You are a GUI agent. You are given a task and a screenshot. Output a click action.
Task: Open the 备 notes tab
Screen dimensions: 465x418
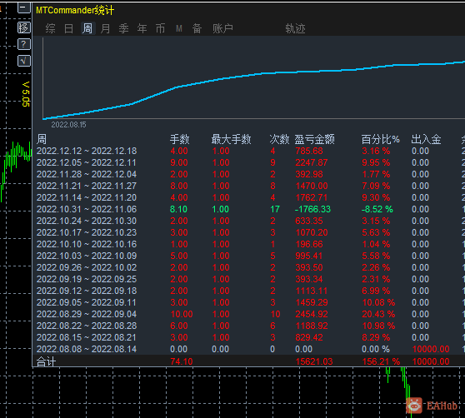click(197, 29)
